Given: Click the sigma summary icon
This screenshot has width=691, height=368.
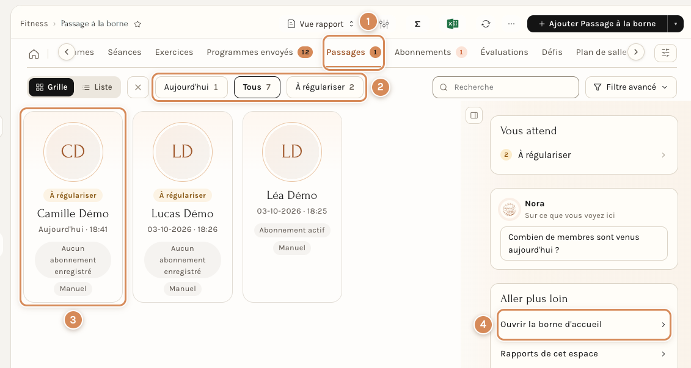Looking at the screenshot, I should point(417,24).
